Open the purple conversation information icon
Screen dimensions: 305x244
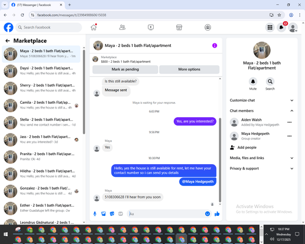(215, 46)
